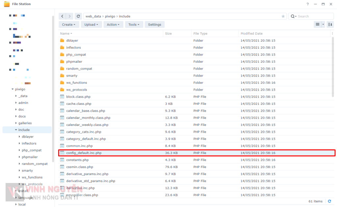Image resolution: width=337 pixels, height=207 pixels.
Task: Expand the admin folder in tree
Action: (x=16, y=103)
